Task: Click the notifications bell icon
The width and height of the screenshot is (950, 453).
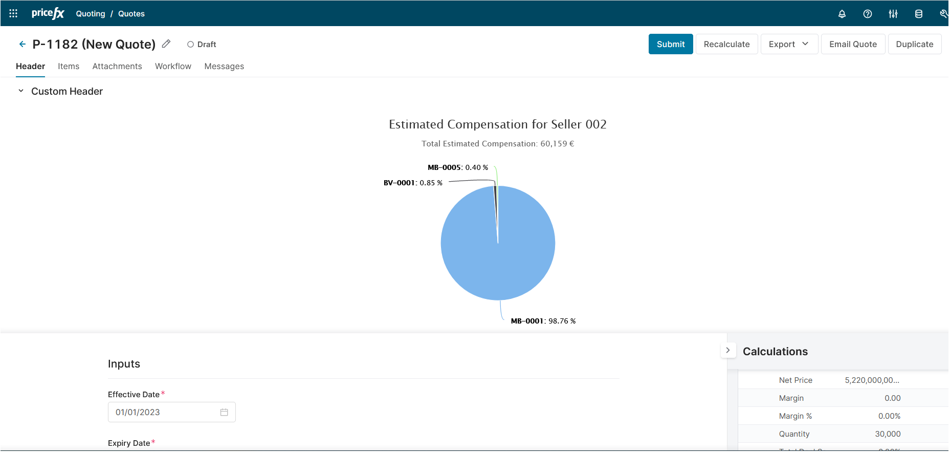Action: [842, 14]
